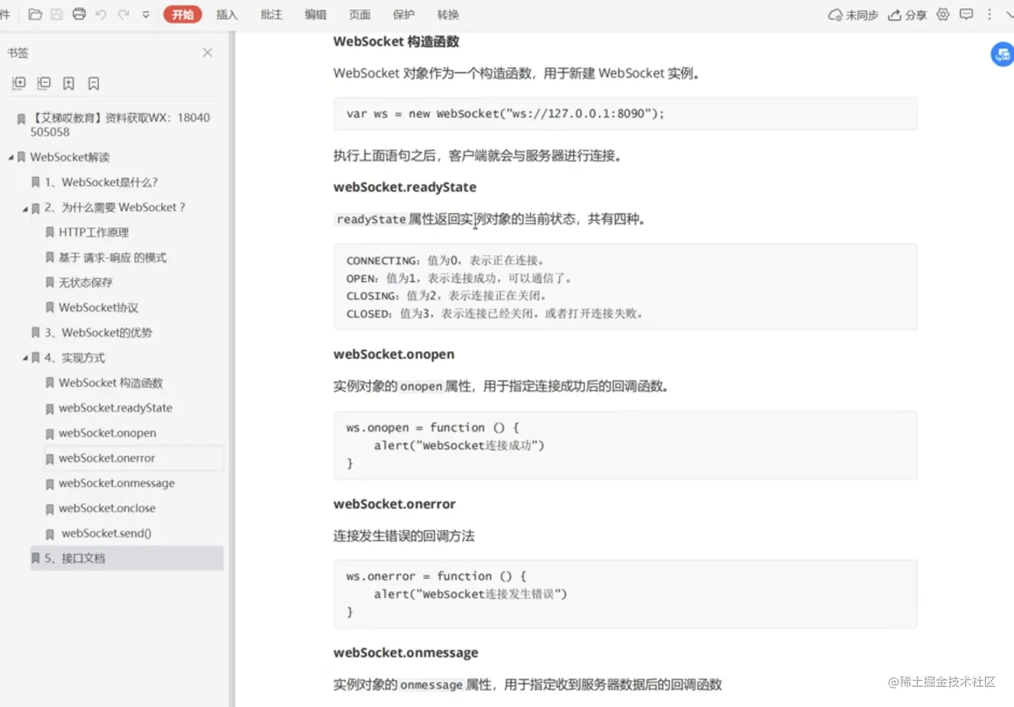1014x707 pixels.
Task: Add a new bookmark with the plus icon
Action: (x=68, y=83)
